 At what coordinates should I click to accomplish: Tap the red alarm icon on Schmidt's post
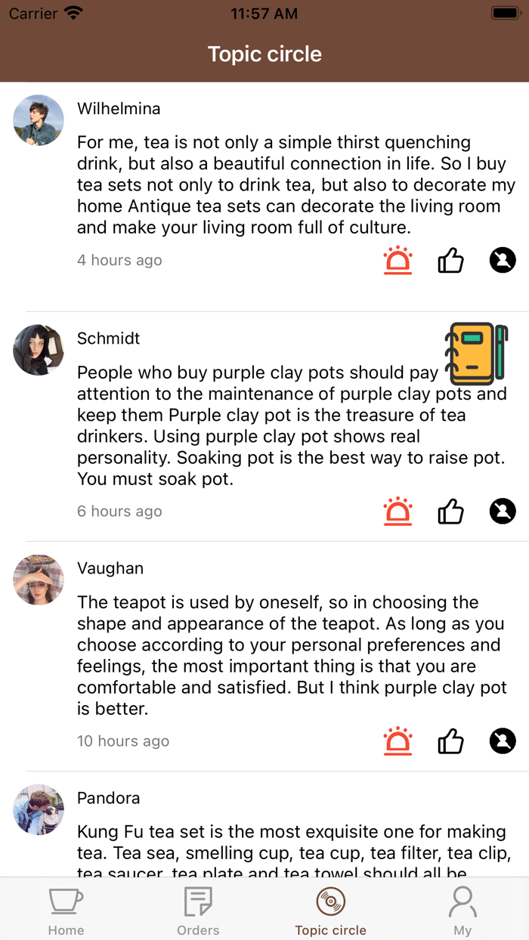398,512
